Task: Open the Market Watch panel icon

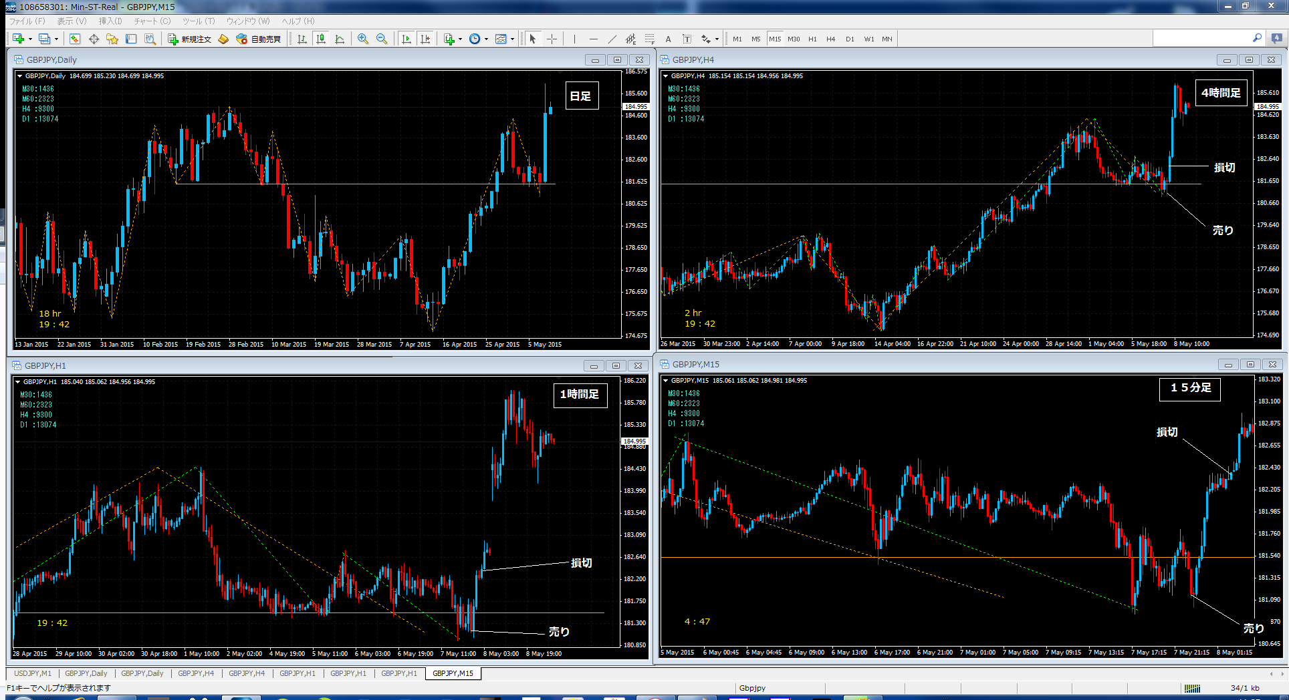Action: pyautogui.click(x=75, y=39)
